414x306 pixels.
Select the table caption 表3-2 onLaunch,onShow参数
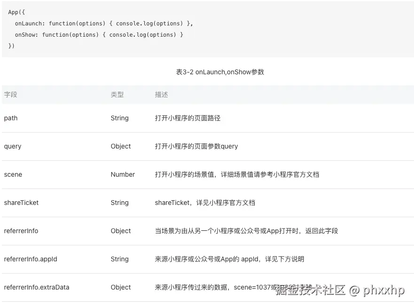pyautogui.click(x=220, y=72)
